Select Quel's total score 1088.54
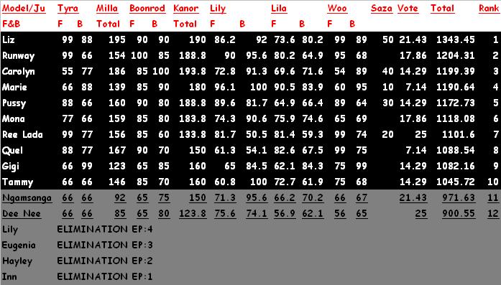501x285 pixels. pos(455,150)
